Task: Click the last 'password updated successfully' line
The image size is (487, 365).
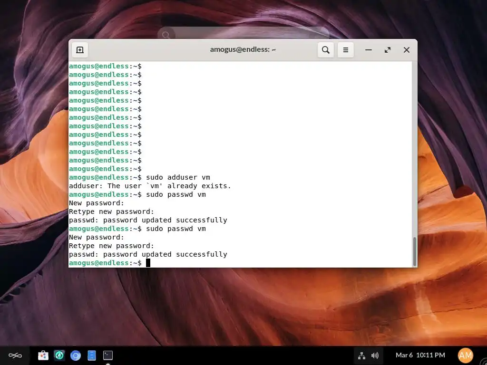Action: (148, 254)
